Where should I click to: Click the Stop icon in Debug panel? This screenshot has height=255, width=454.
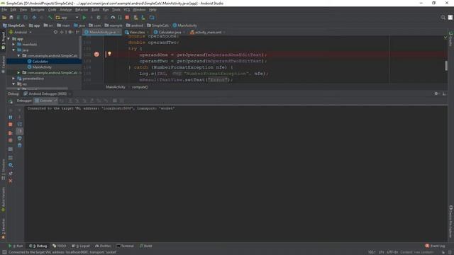tap(11, 125)
